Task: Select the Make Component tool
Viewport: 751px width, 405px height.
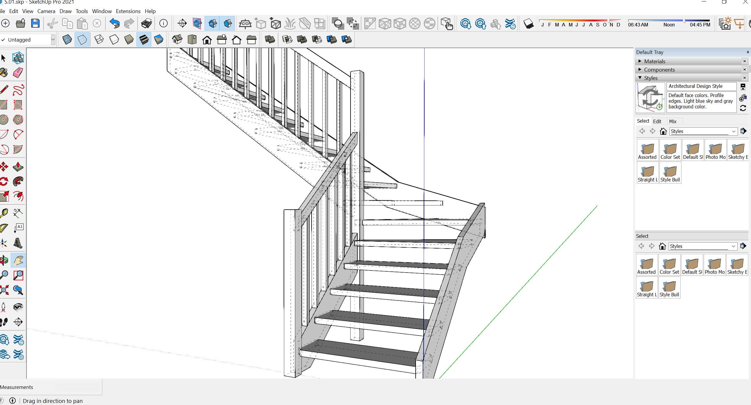Action: [x=18, y=58]
